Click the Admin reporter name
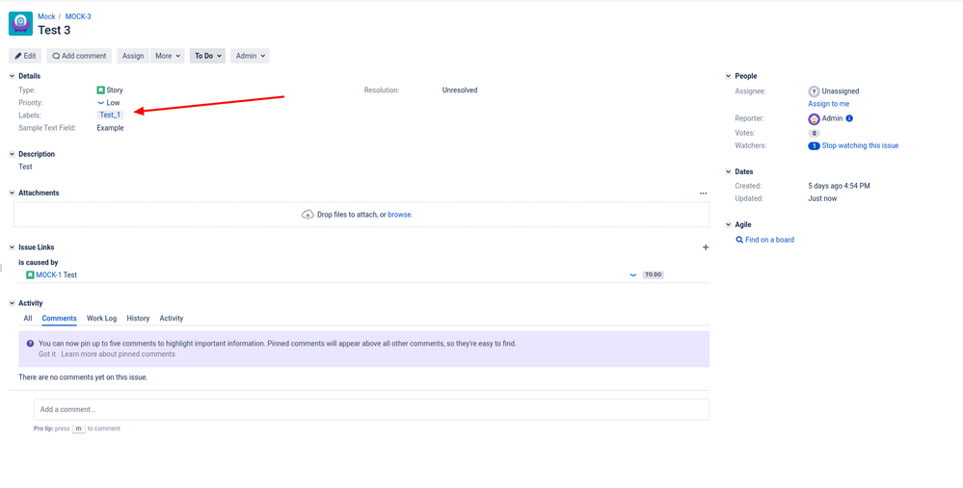The width and height of the screenshot is (963, 488). point(832,119)
